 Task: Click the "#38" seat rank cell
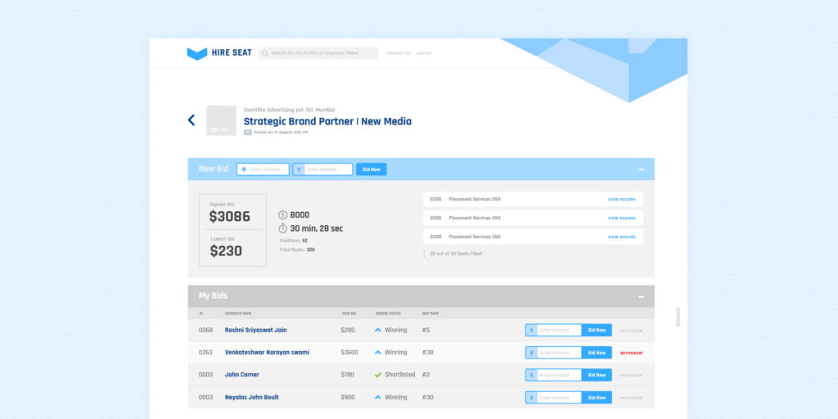tap(427, 353)
